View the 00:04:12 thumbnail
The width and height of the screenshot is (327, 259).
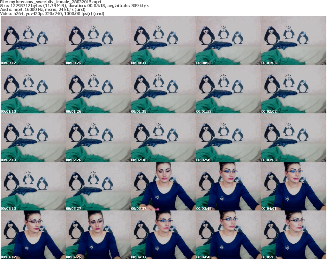(33, 235)
